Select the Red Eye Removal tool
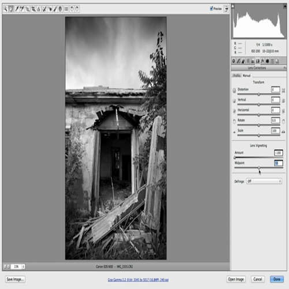The width and height of the screenshot is (289, 289). click(x=50, y=9)
